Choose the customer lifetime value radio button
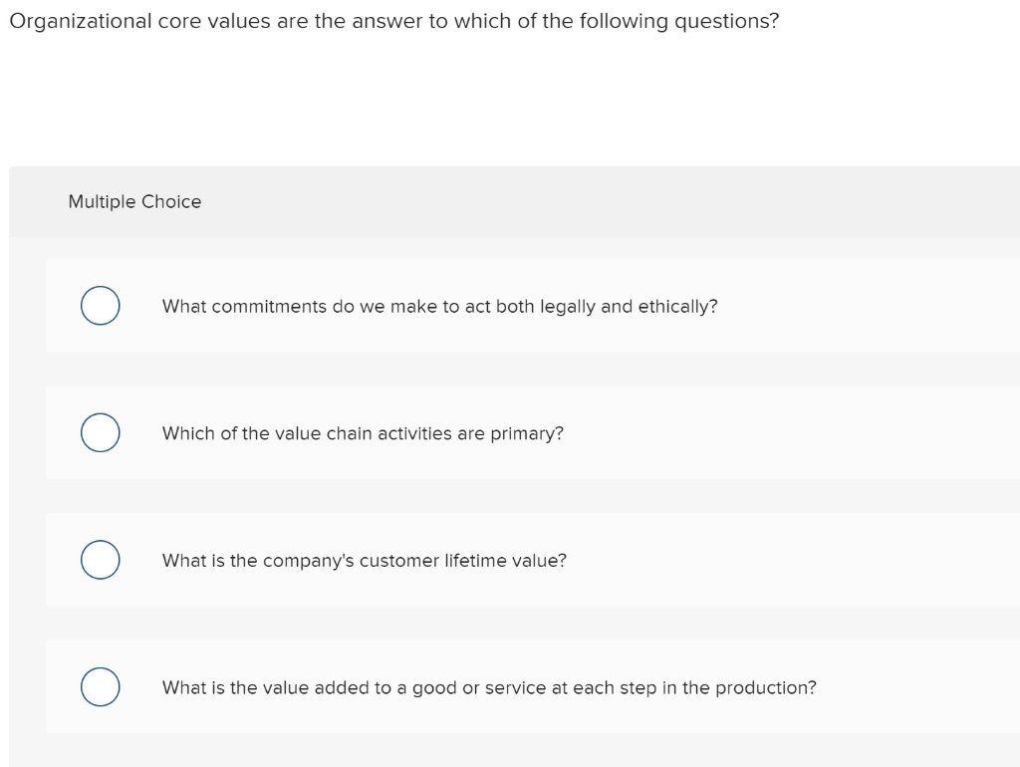The width and height of the screenshot is (1020, 767). (100, 560)
